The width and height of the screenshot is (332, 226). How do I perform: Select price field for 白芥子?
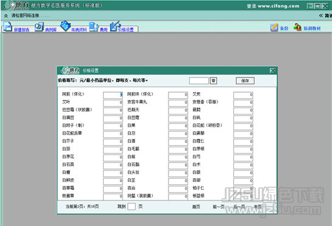pos(113,142)
